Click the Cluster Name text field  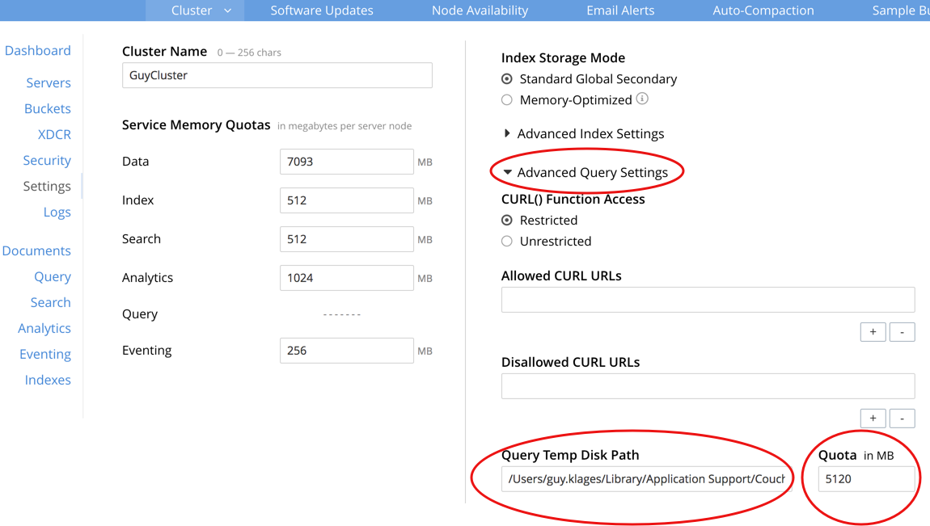pyautogui.click(x=277, y=75)
